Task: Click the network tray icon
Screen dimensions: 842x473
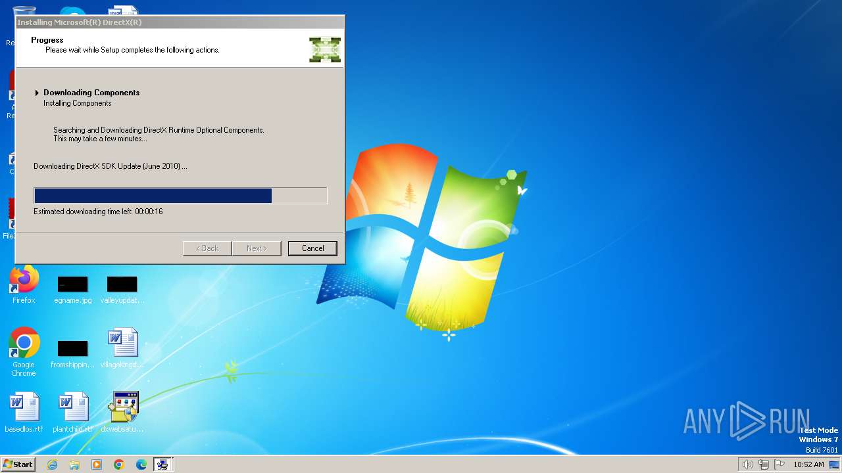Action: coord(764,464)
